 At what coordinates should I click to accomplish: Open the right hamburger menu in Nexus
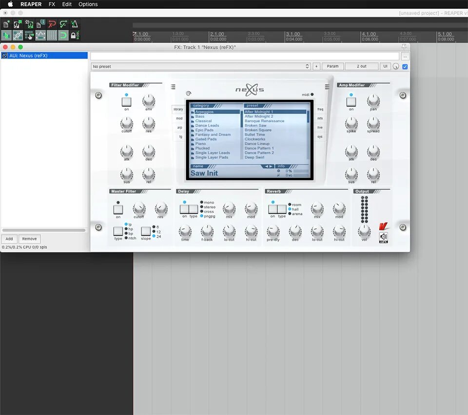(327, 87)
